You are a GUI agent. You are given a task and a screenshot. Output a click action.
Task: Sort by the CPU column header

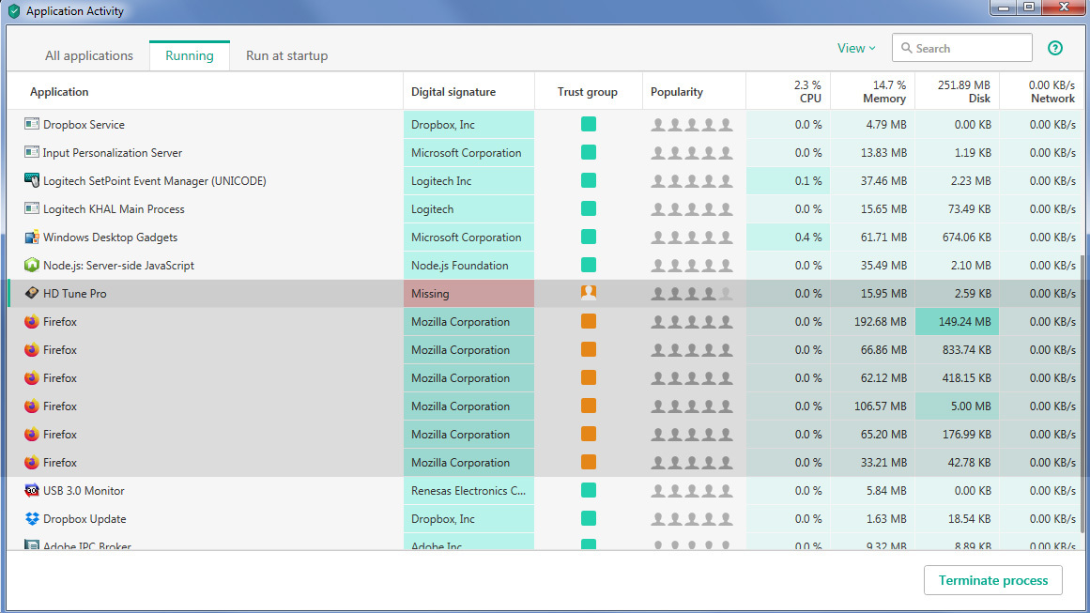(789, 91)
